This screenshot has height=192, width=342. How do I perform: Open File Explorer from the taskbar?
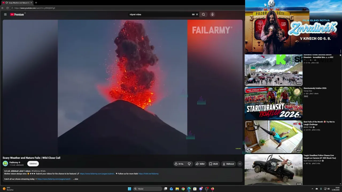(177, 189)
